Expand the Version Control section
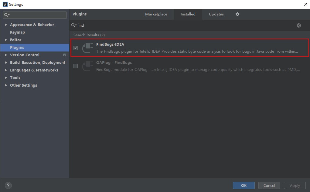Image resolution: width=310 pixels, height=192 pixels. coord(6,55)
